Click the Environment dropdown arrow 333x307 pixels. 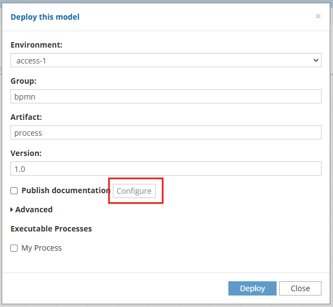(316, 60)
